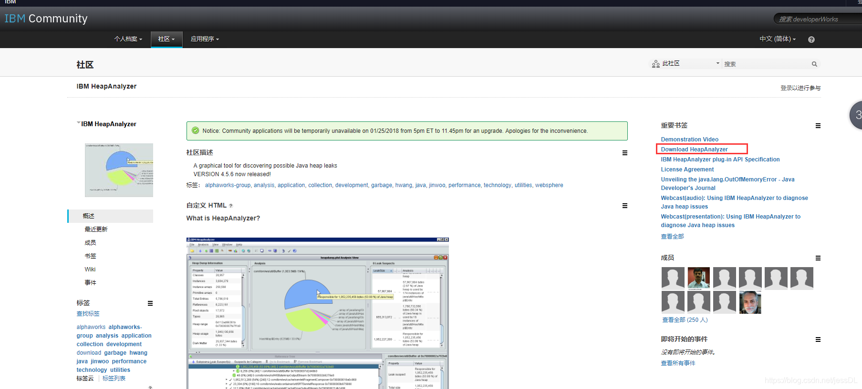Click the jinwoo tag in tag cloud

[100, 361]
